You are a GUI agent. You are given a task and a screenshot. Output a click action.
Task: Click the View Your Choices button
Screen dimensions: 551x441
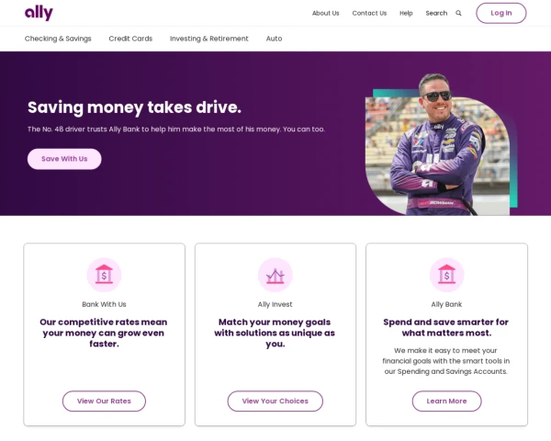275,401
